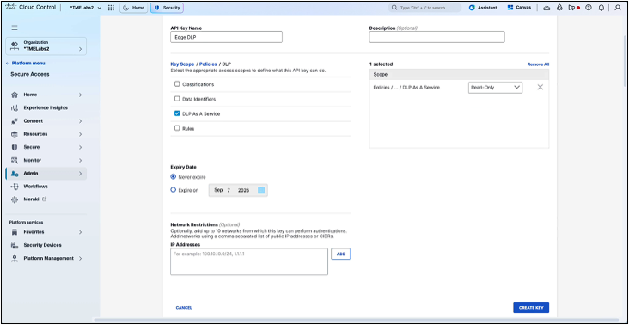Click the Platform Management icon in sidebar
Screen dimensions: 629x325
15,259
